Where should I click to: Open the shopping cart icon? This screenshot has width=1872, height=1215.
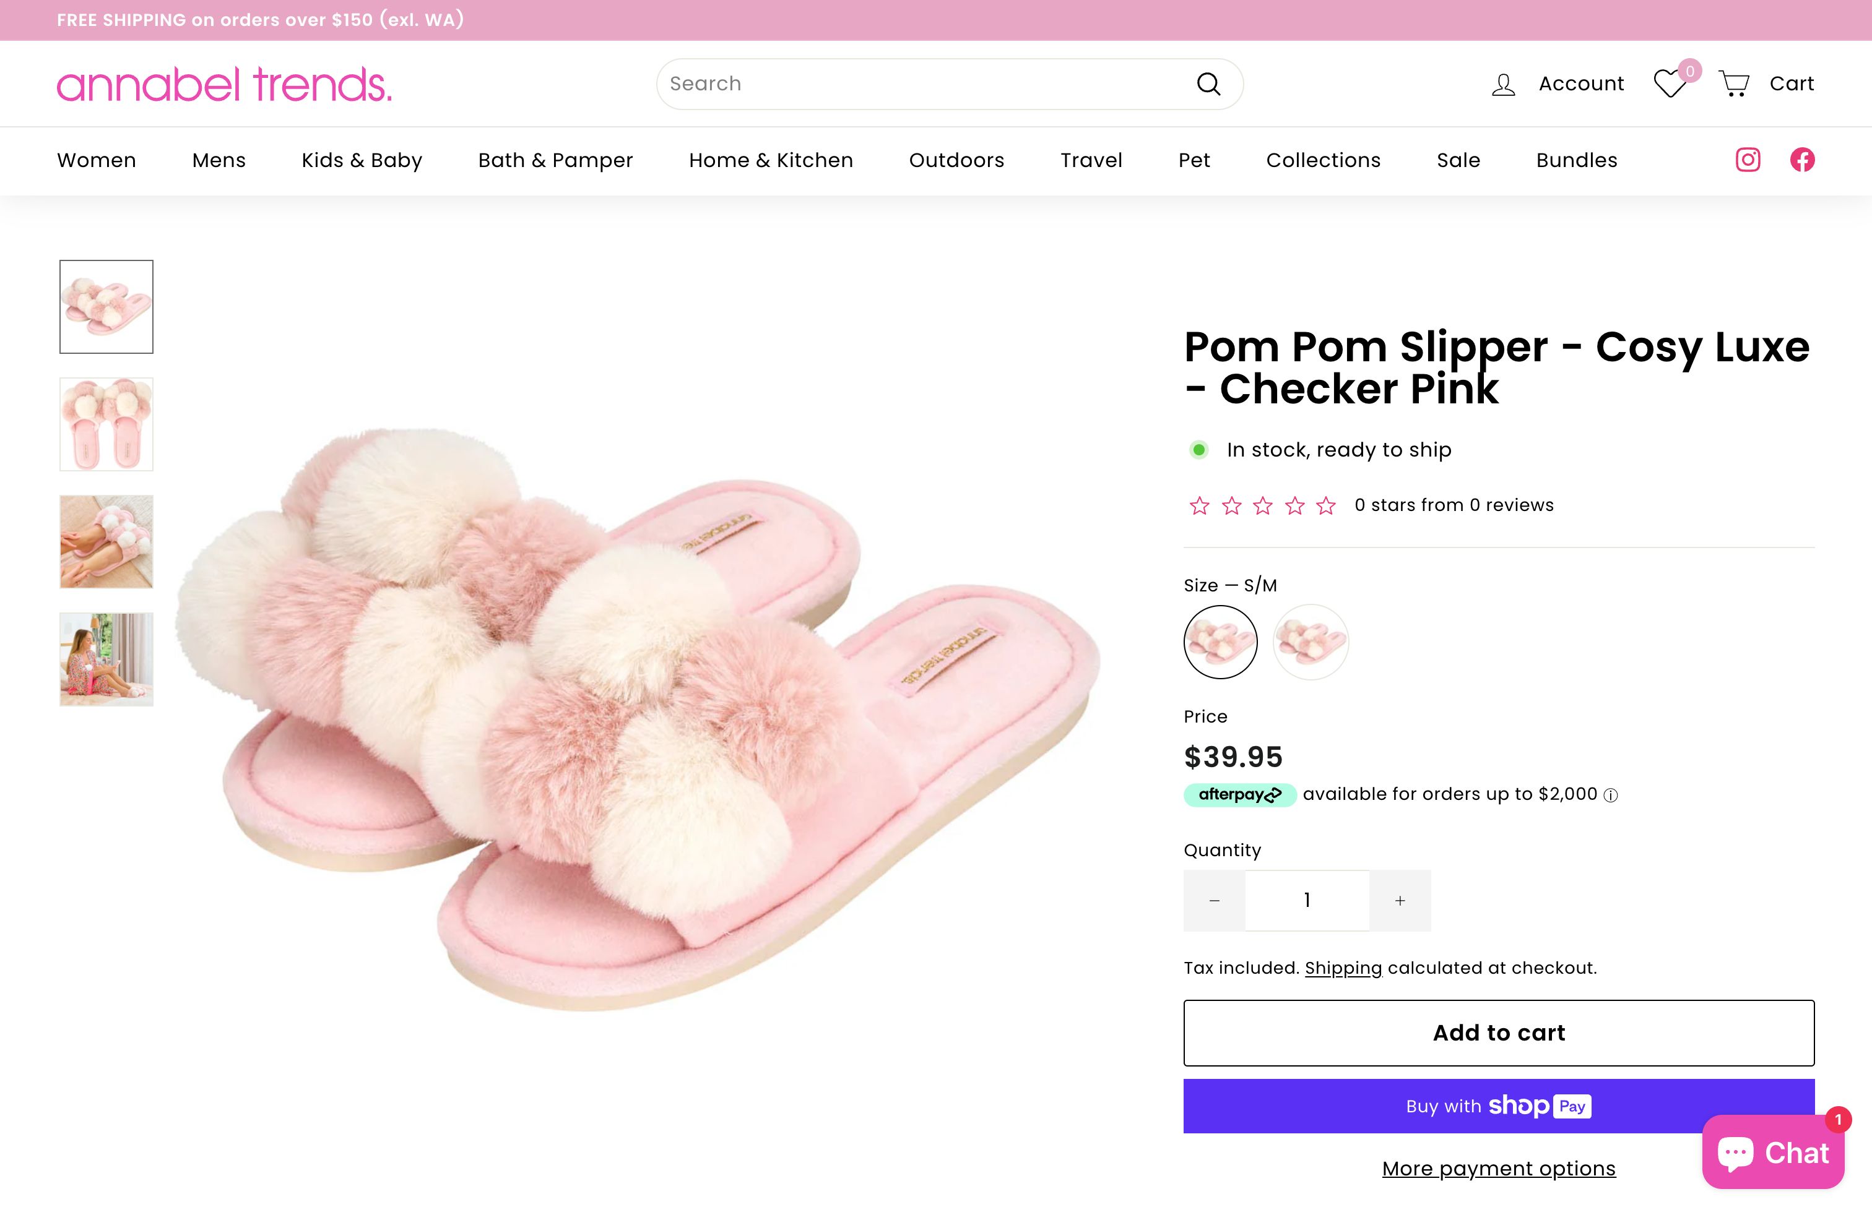click(1733, 84)
